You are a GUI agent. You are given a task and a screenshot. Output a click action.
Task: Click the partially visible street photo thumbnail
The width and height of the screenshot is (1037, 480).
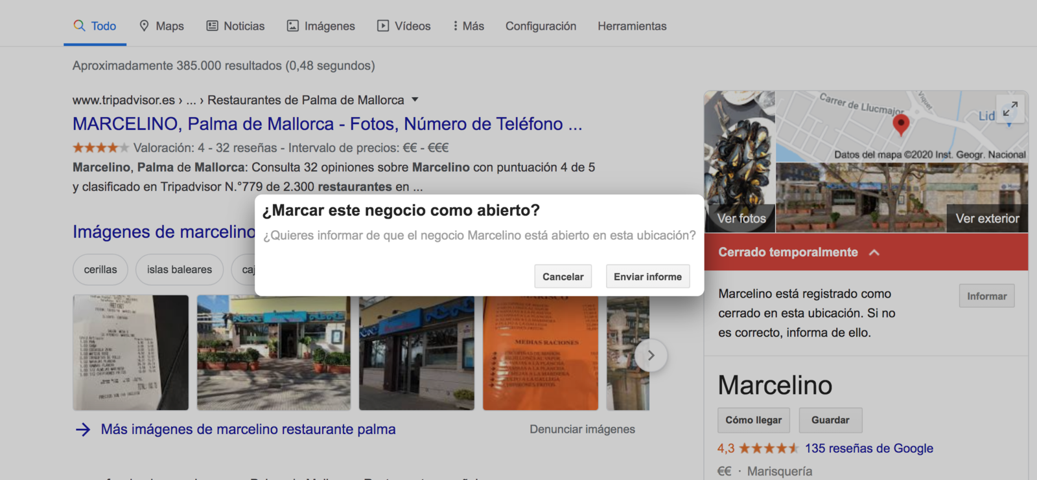tap(627, 353)
